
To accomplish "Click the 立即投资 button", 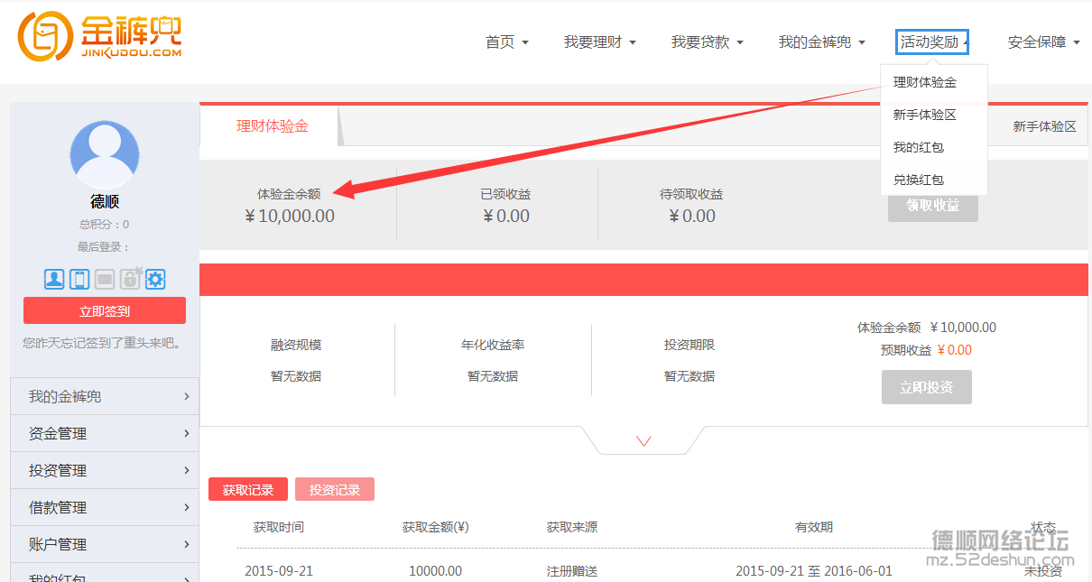I will (x=926, y=387).
